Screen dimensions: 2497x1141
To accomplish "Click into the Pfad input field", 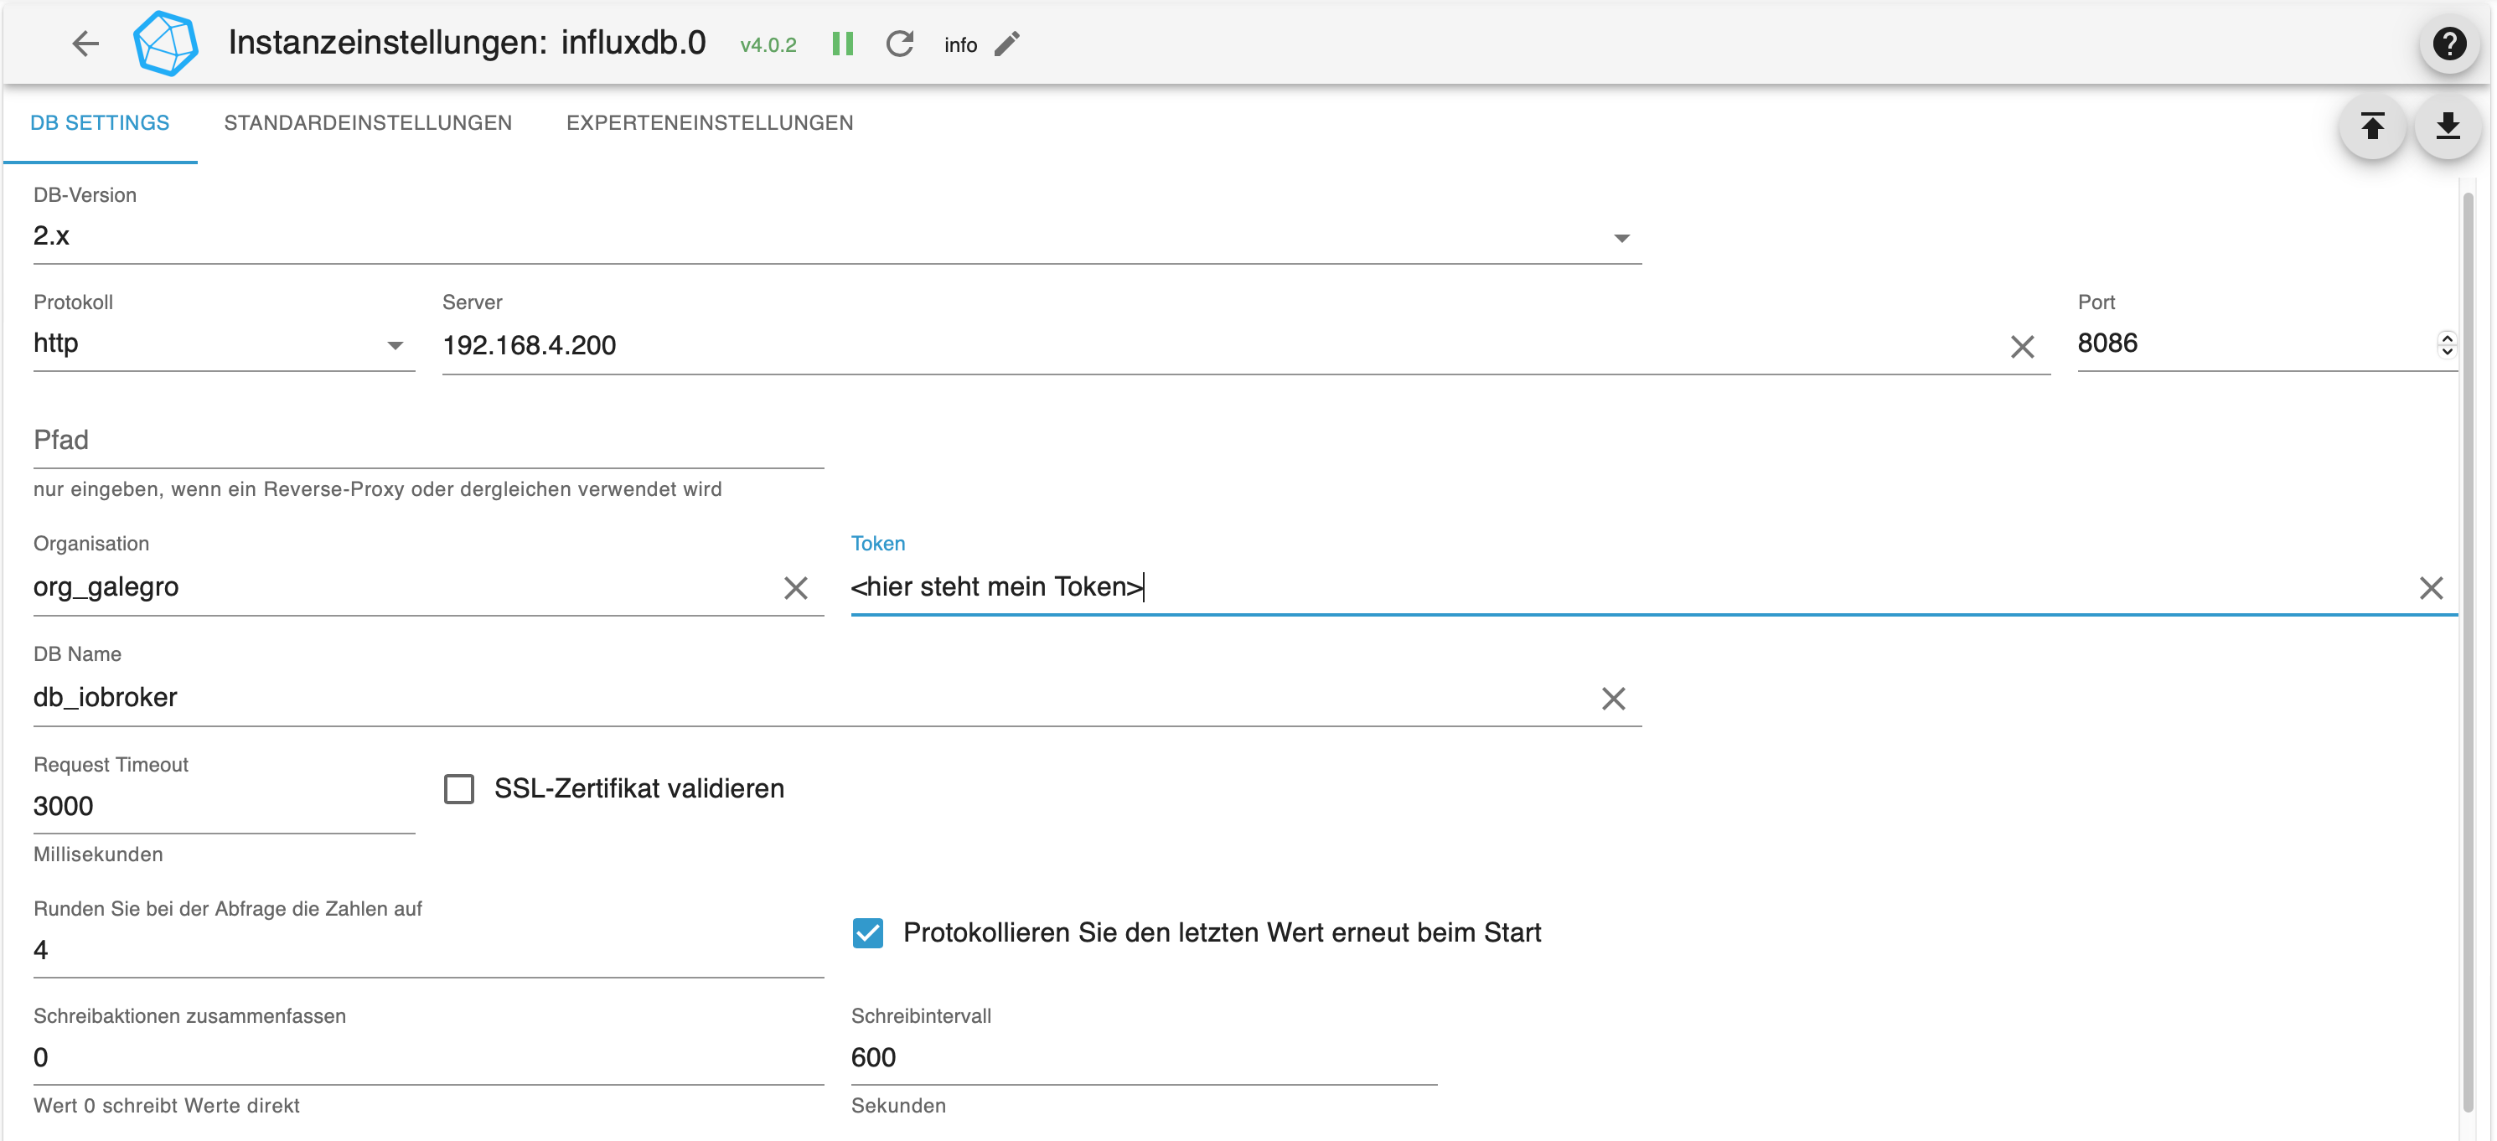I will (427, 441).
